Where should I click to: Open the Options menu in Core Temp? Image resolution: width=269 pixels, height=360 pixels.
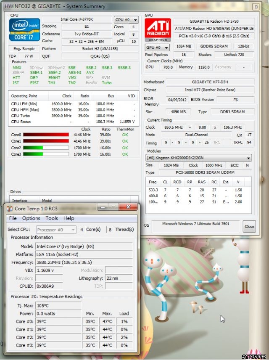coord(31,218)
